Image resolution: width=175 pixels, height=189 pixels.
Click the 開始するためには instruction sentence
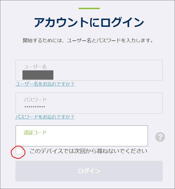[x=88, y=40]
